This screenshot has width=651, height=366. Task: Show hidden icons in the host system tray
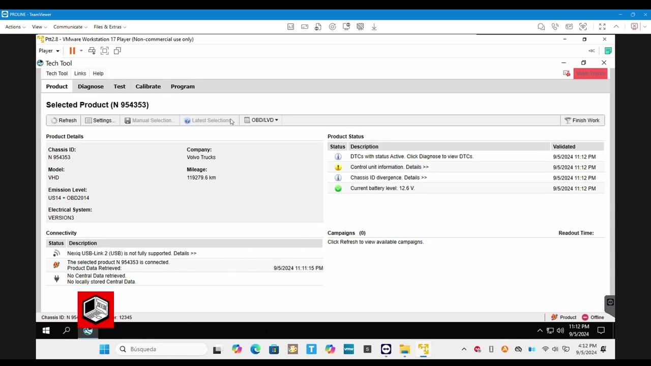tap(464, 349)
